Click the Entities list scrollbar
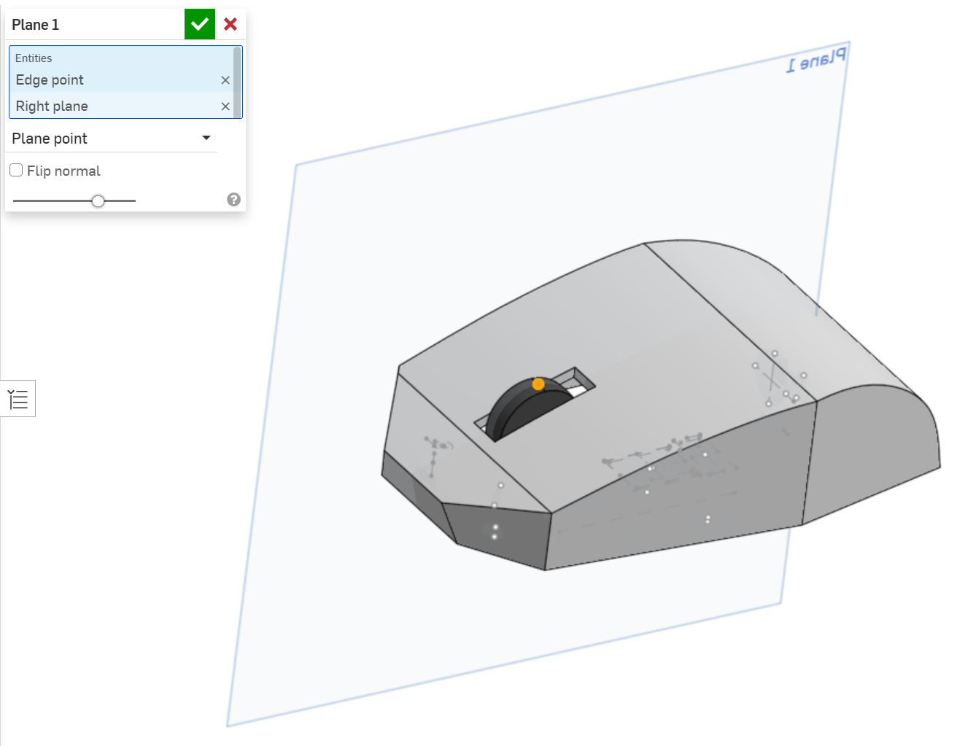The height and width of the screenshot is (746, 957). 237,73
